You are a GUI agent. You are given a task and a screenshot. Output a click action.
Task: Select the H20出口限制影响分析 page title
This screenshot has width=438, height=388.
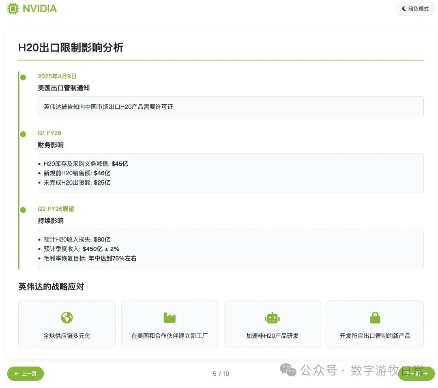[71, 47]
